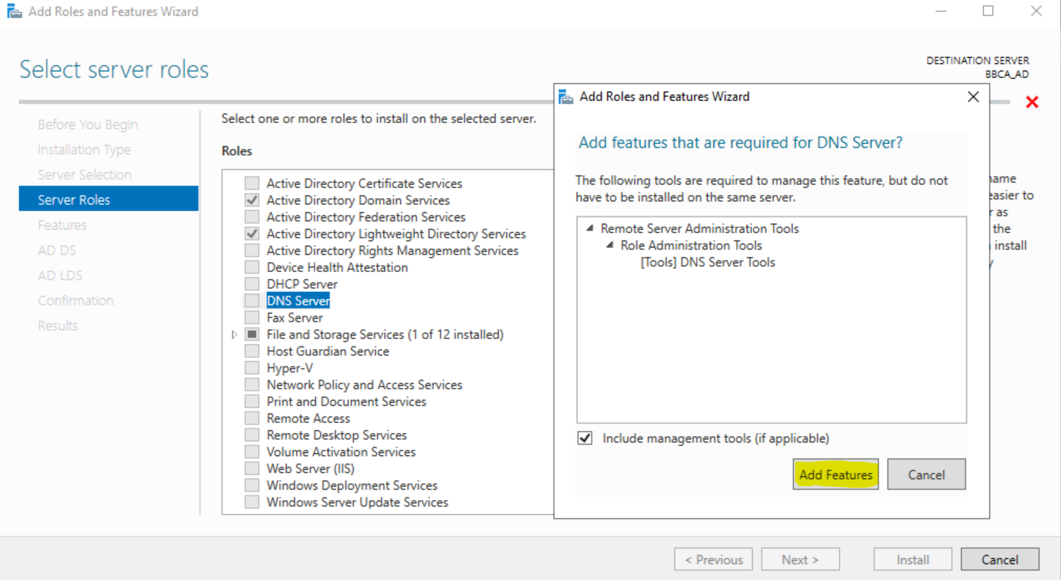Select the Server Roles step
The width and height of the screenshot is (1061, 580).
108,198
